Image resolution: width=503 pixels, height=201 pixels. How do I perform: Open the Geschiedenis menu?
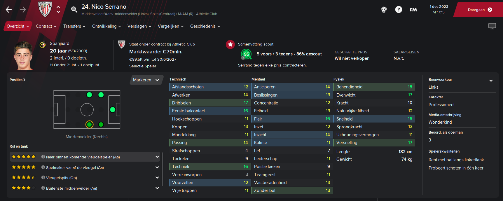[x=205, y=26]
